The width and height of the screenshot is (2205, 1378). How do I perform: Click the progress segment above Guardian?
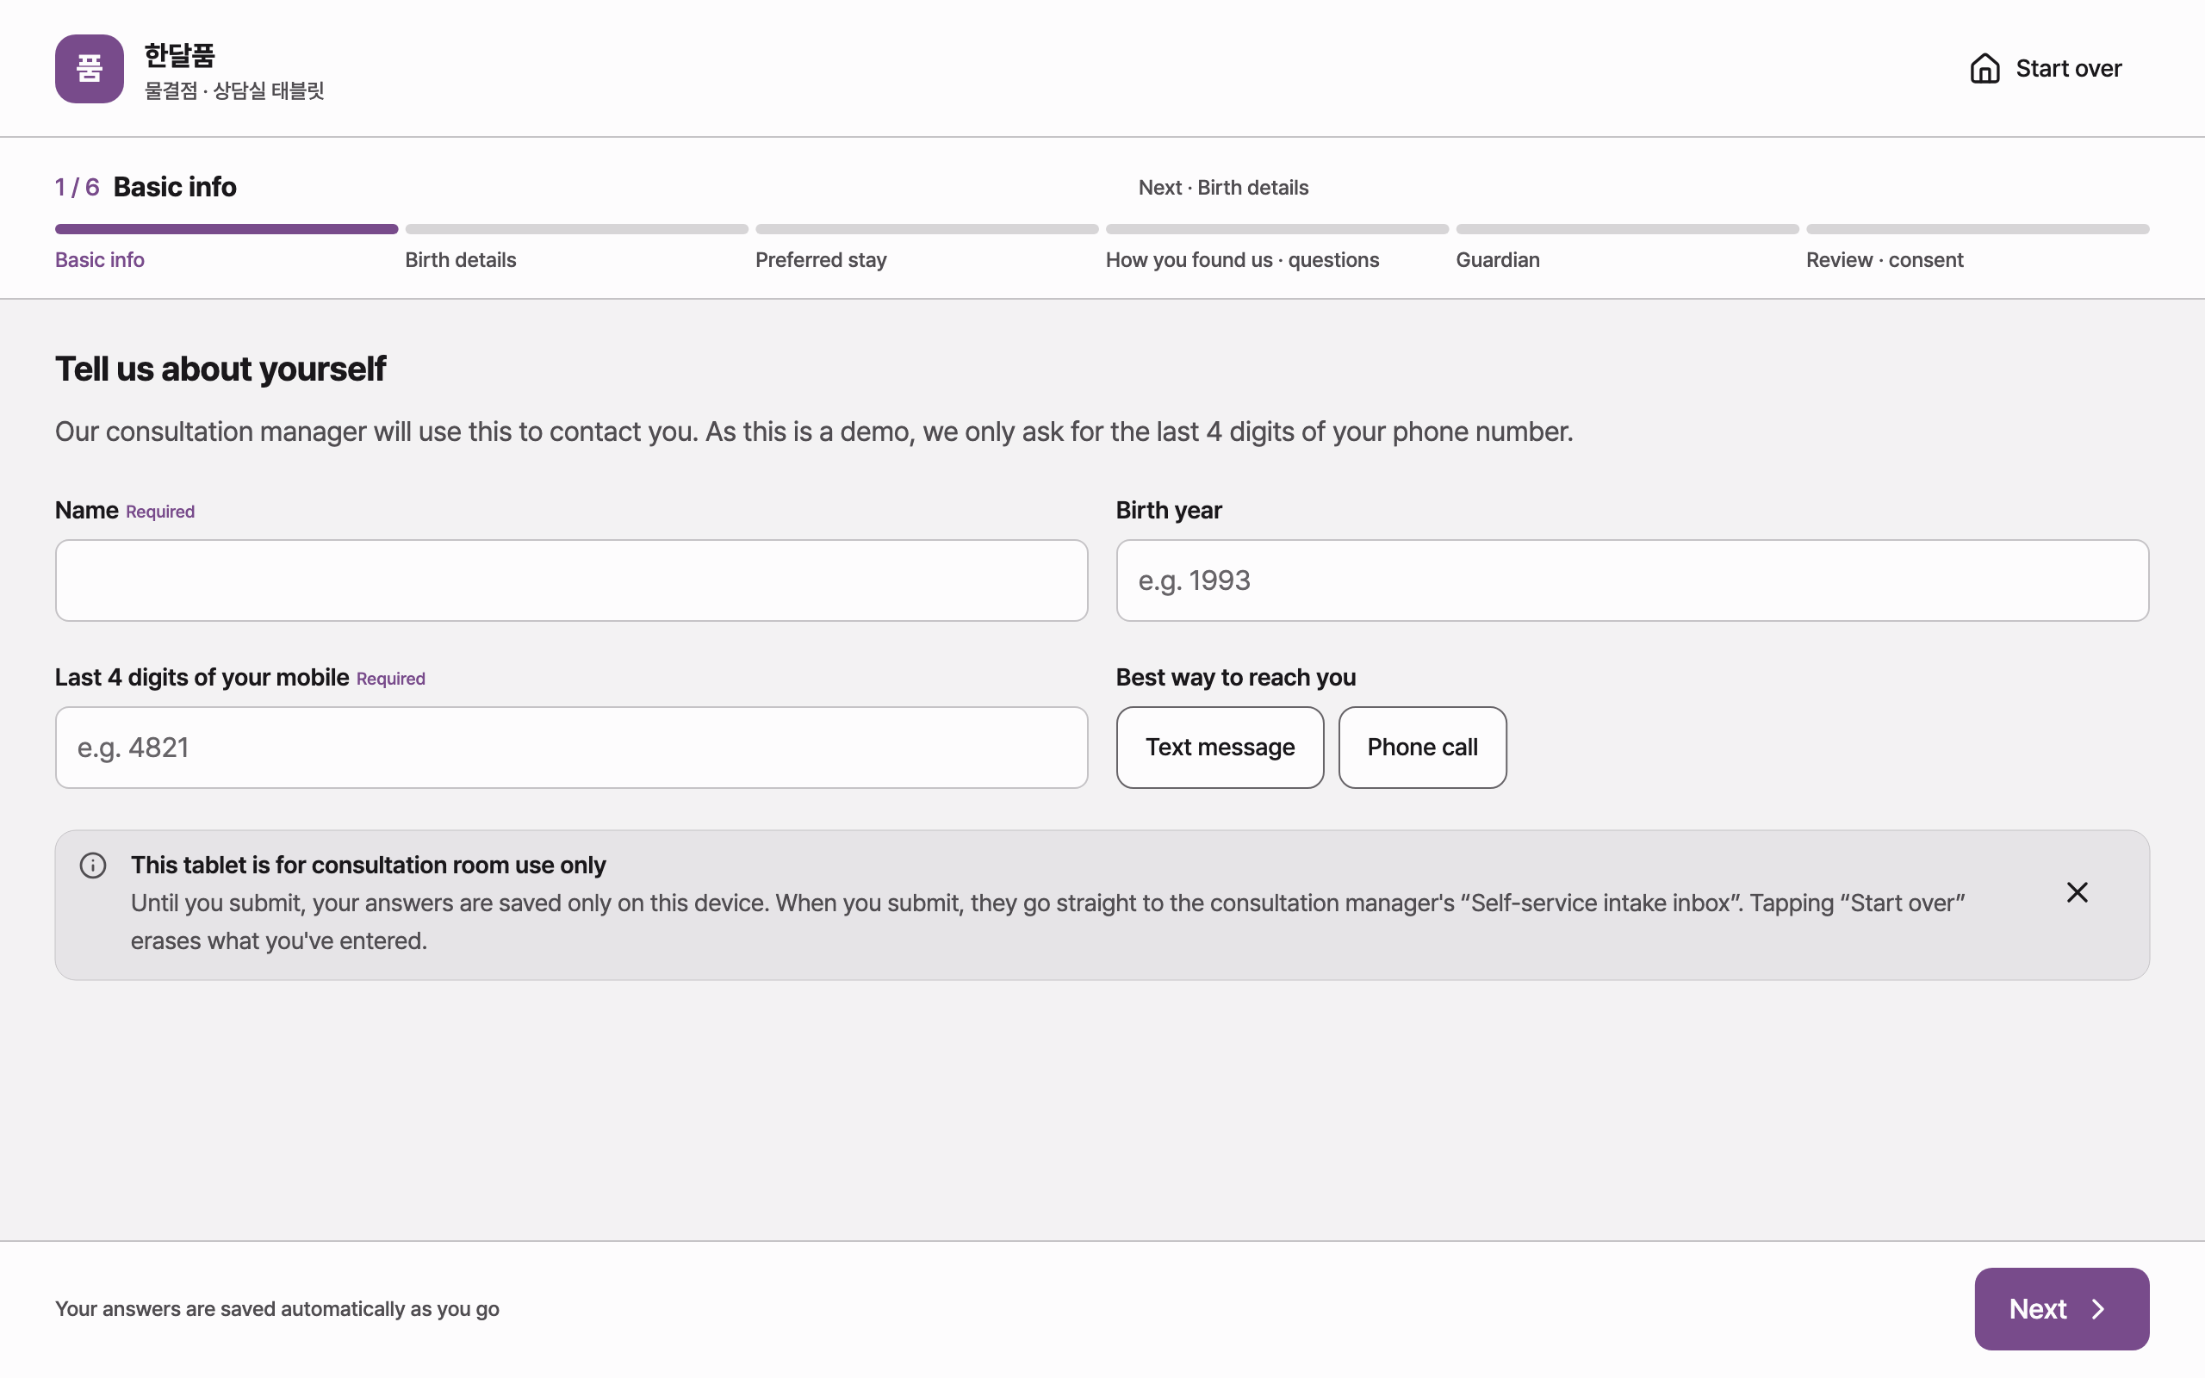(1627, 229)
